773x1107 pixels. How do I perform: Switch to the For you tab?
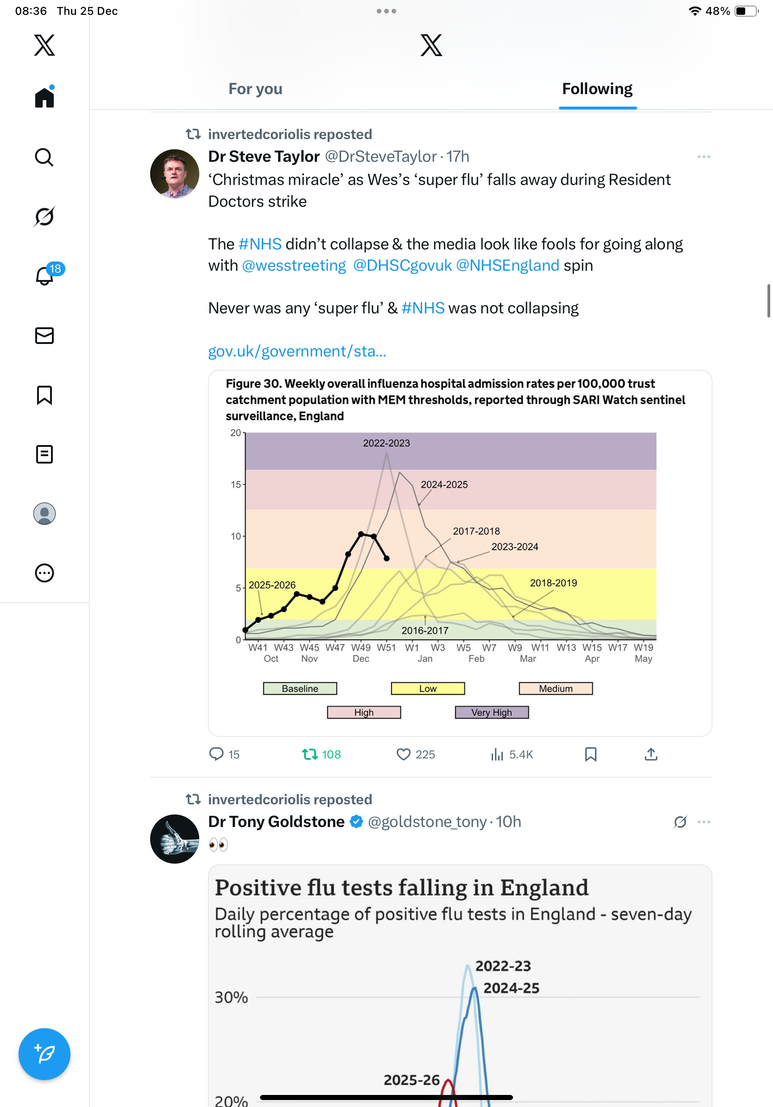255,89
